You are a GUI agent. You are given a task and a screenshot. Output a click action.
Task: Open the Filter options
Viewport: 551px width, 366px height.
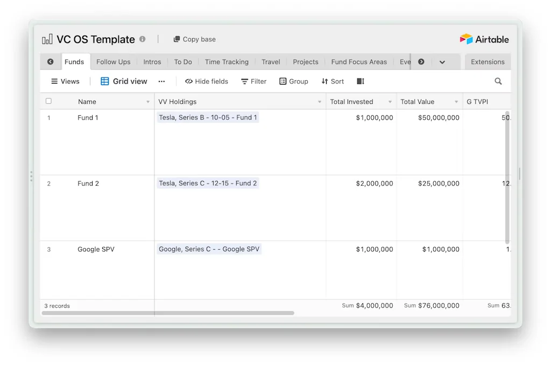coord(254,81)
